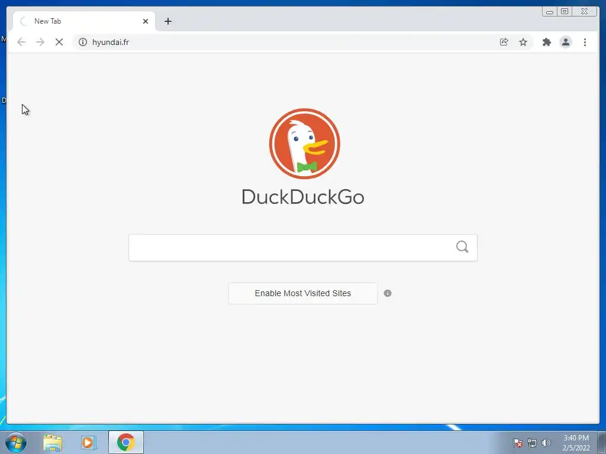The height and width of the screenshot is (454, 606).
Task: View site information for hyundai.fr
Action: (83, 42)
